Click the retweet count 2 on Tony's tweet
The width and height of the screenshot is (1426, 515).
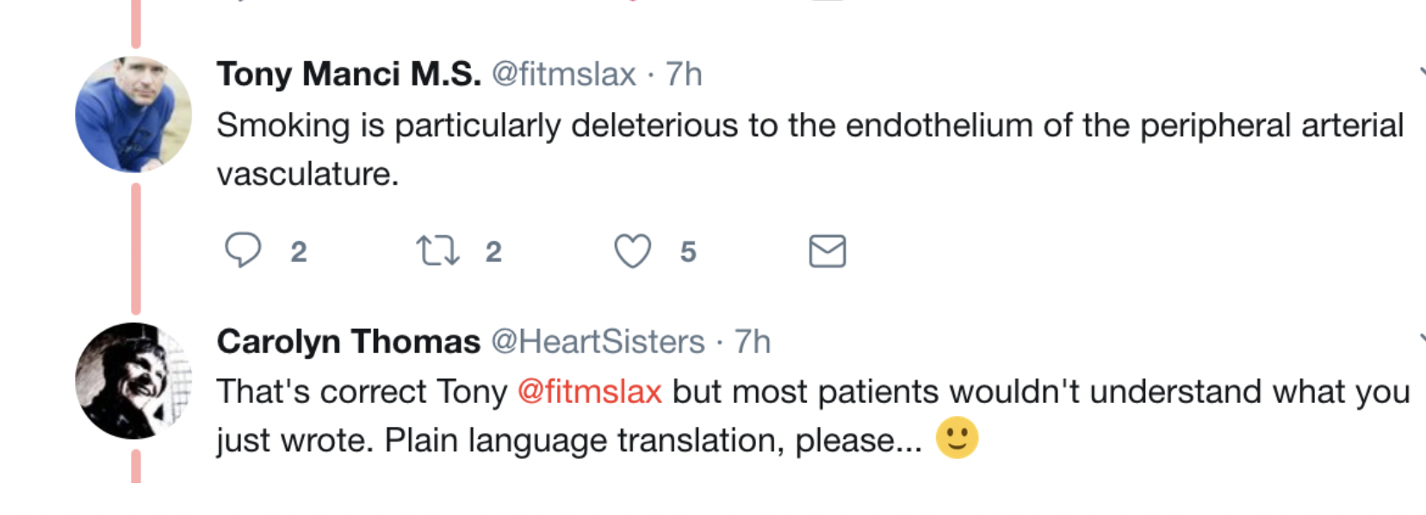pos(493,251)
